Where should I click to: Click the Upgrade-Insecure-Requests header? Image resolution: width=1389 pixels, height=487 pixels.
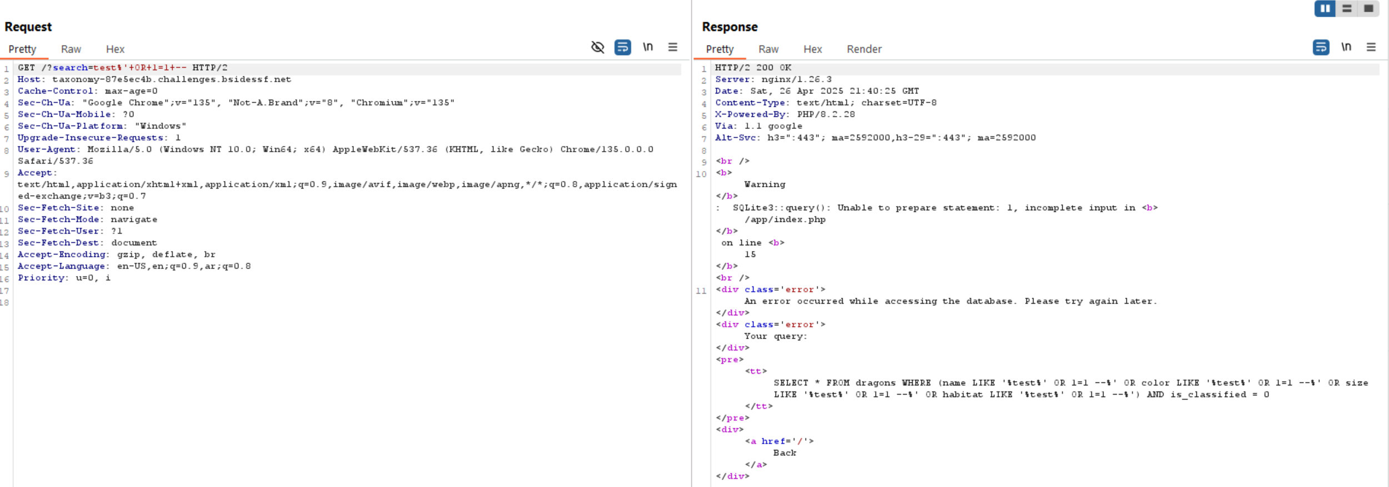point(99,138)
